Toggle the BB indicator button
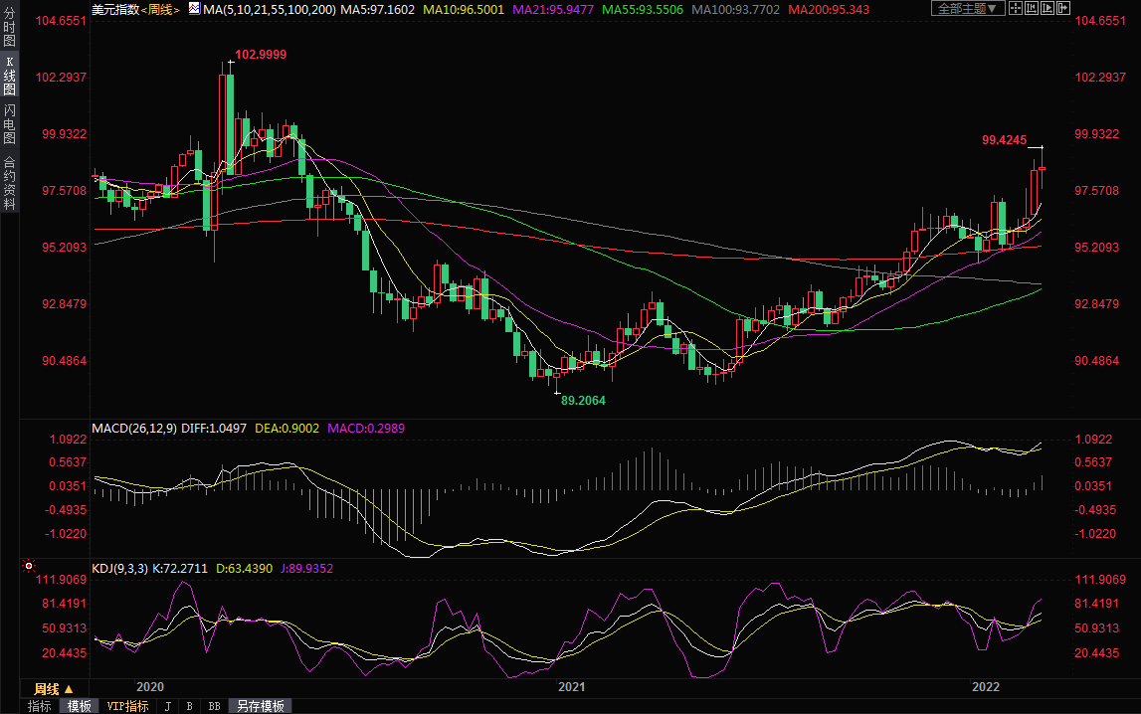This screenshot has width=1141, height=714. 214,706
